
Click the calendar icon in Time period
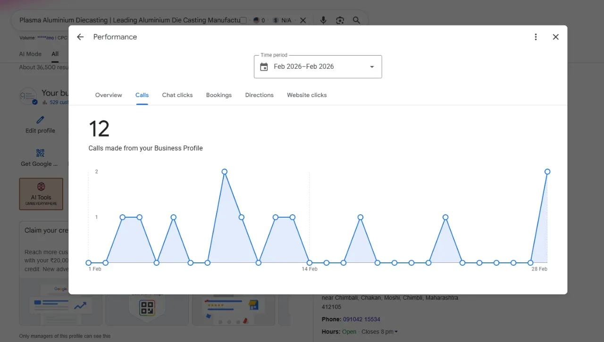point(264,66)
